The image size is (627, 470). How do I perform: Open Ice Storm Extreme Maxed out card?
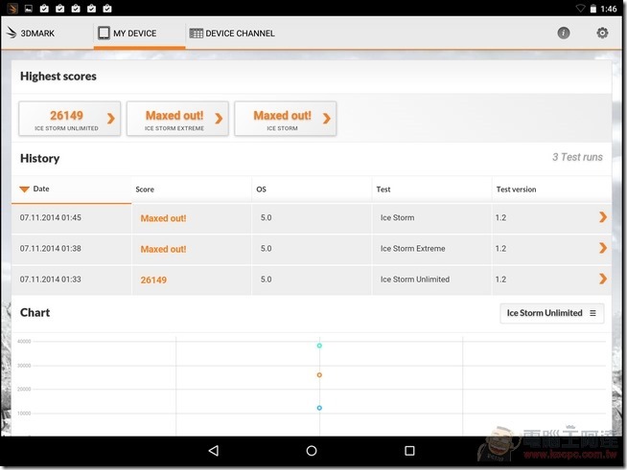click(x=177, y=119)
